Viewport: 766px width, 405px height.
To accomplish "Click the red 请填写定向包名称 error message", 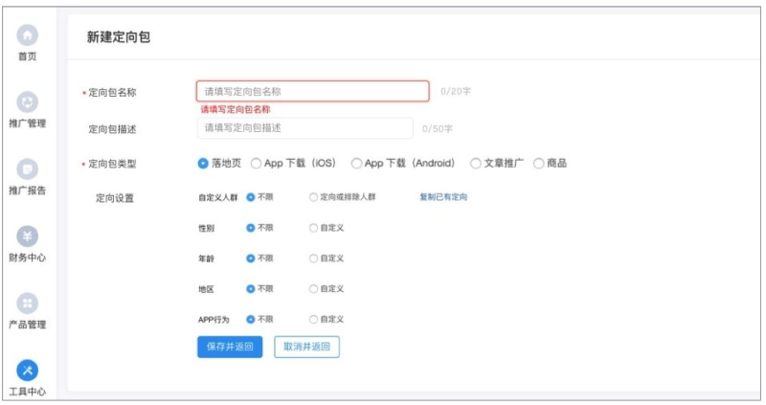I will coord(236,109).
